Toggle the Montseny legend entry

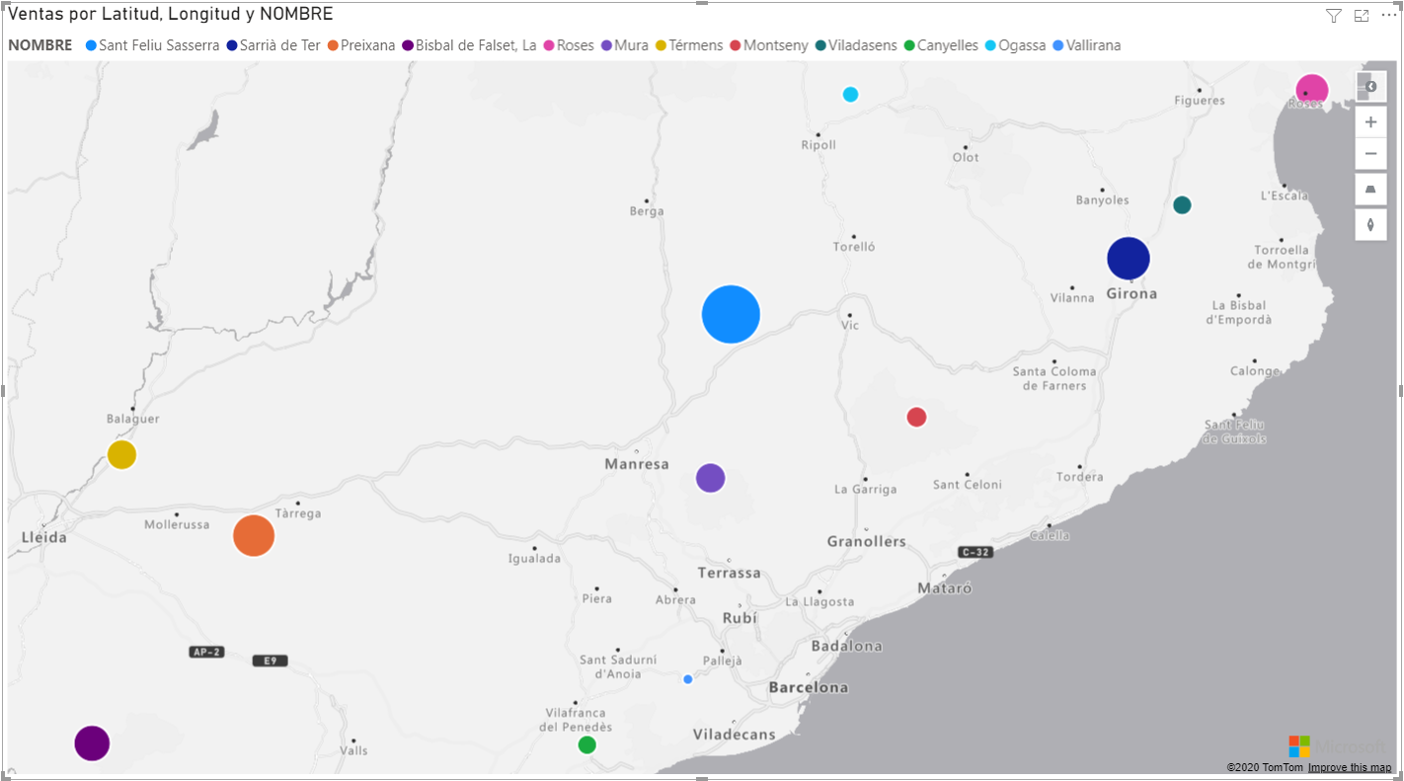(x=769, y=45)
